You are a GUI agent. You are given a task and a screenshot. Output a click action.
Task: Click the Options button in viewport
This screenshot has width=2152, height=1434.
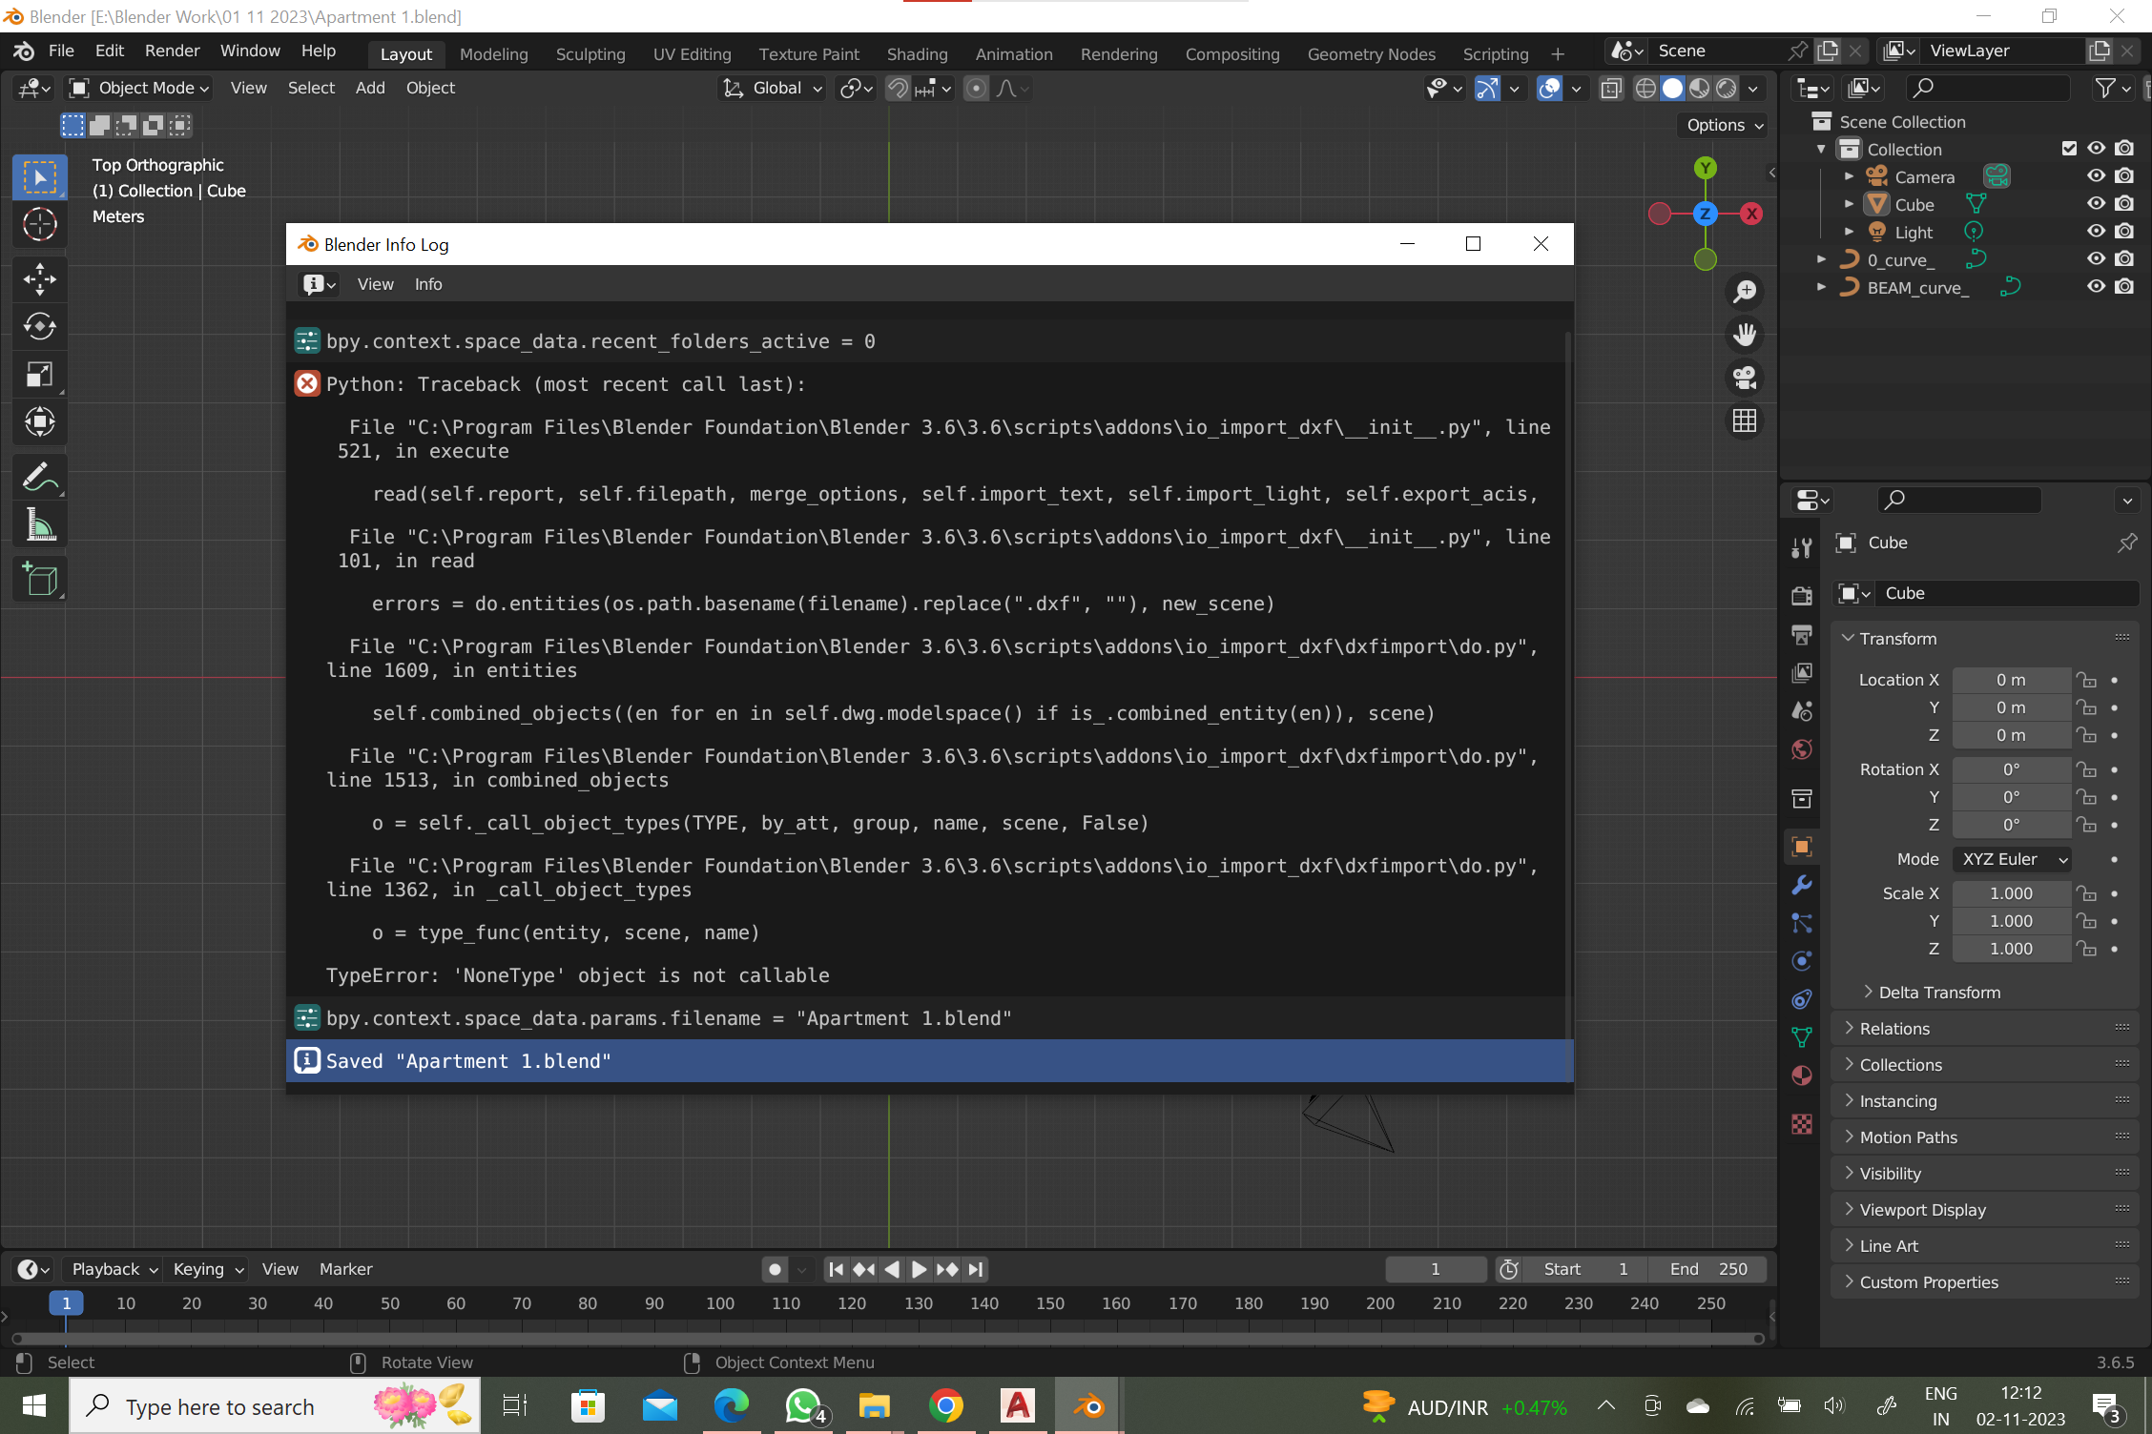[1725, 125]
